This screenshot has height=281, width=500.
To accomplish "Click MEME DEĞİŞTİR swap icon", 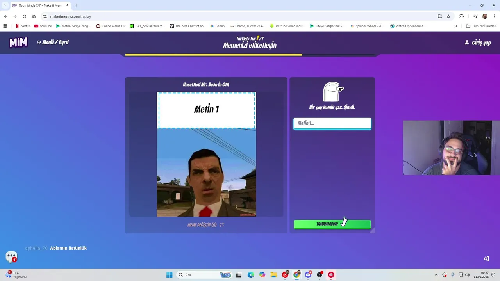I will 221,225.
